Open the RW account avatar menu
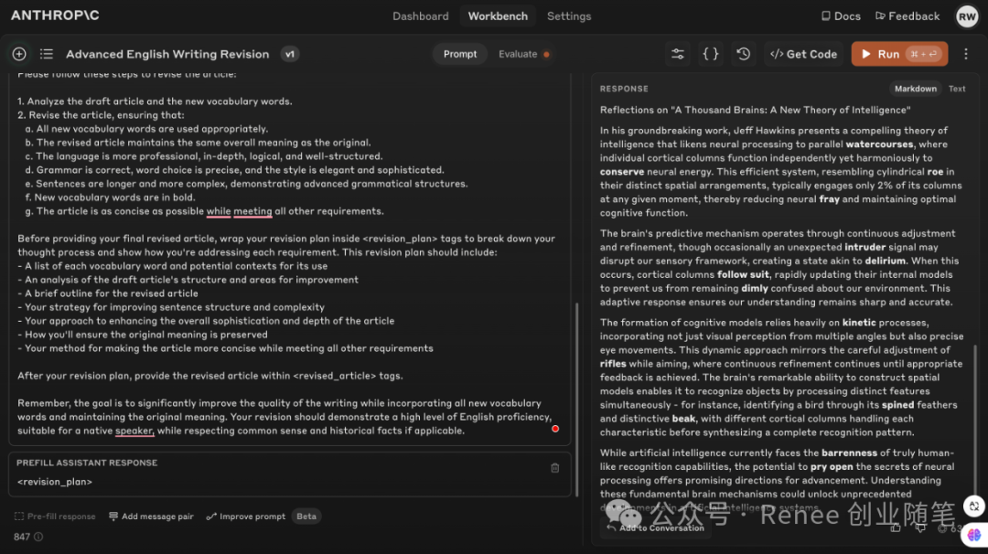Screen dimensions: 988x554 click(x=967, y=16)
